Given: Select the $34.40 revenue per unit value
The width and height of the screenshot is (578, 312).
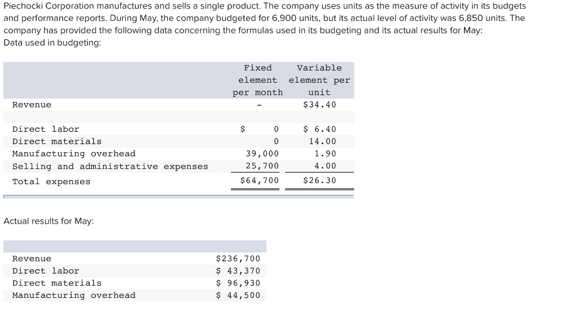Looking at the screenshot, I should click(319, 105).
